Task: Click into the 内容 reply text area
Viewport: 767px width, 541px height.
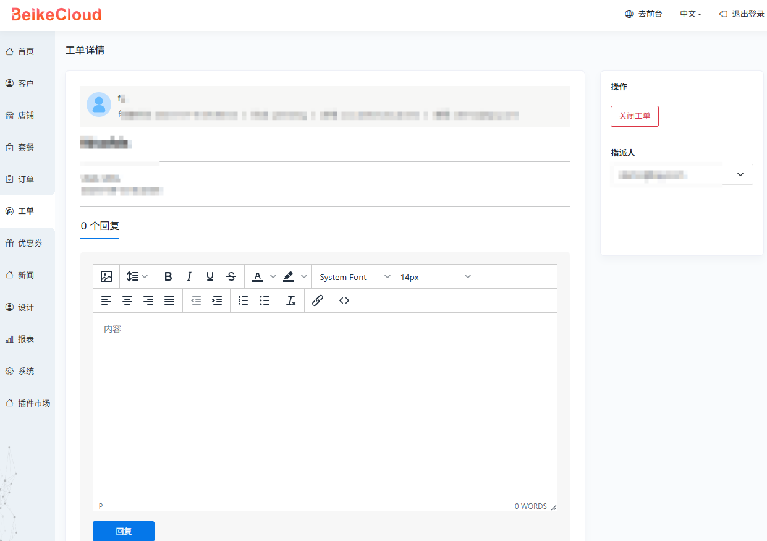Action: coord(325,406)
